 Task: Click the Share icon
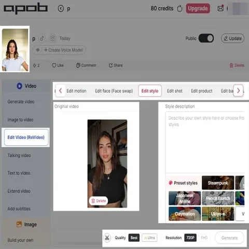tap(110, 65)
